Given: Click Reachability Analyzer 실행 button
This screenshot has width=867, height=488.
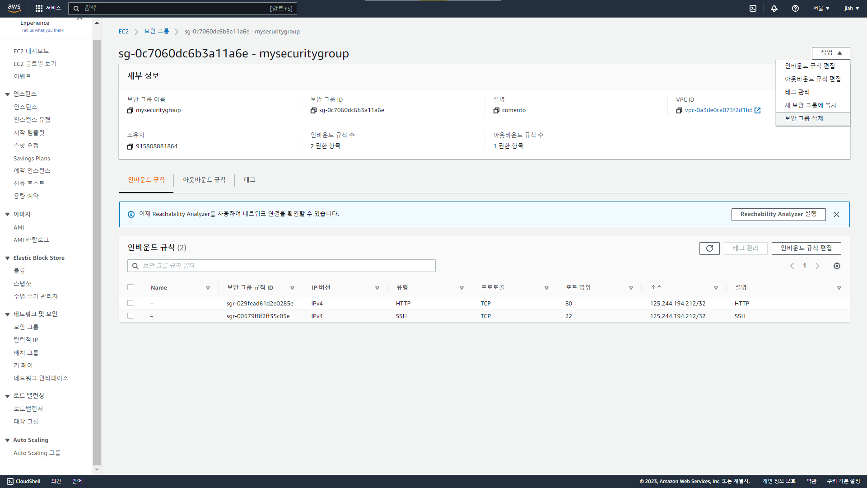Looking at the screenshot, I should click(x=778, y=214).
